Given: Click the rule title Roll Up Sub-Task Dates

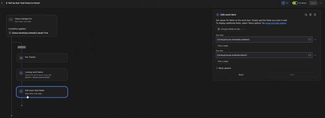Looking at the screenshot, I should click(x=24, y=3).
